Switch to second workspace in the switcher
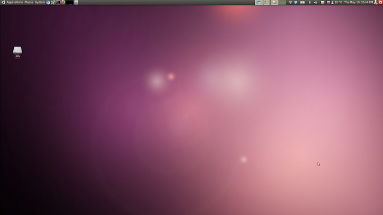Viewport: 383px width, 215px height. click(266, 2)
